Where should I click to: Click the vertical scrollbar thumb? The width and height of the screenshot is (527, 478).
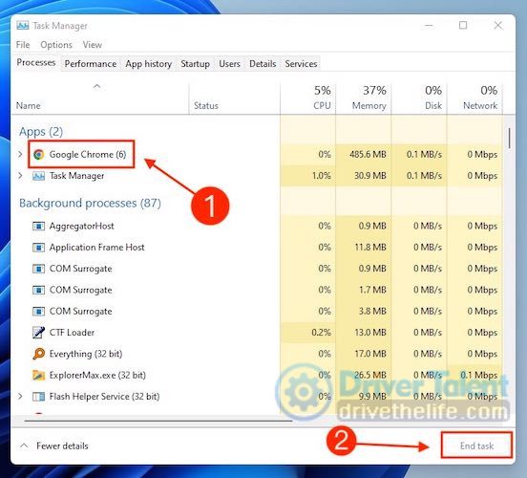tap(510, 138)
